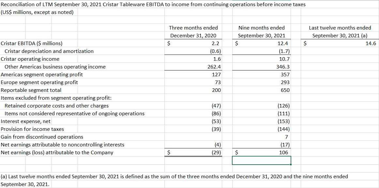Click the 'Last twelve months ended' header

(340, 28)
